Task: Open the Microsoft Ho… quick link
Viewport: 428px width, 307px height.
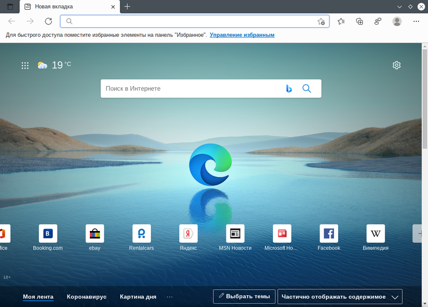Action: click(x=282, y=237)
